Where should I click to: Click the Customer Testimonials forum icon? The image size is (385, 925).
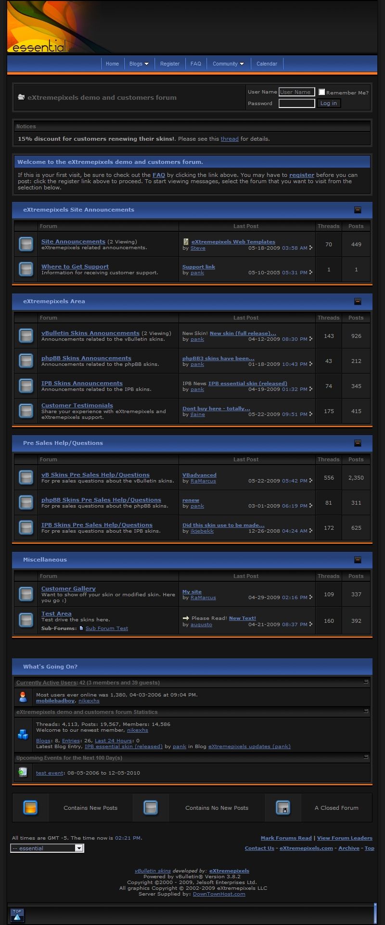pyautogui.click(x=26, y=411)
